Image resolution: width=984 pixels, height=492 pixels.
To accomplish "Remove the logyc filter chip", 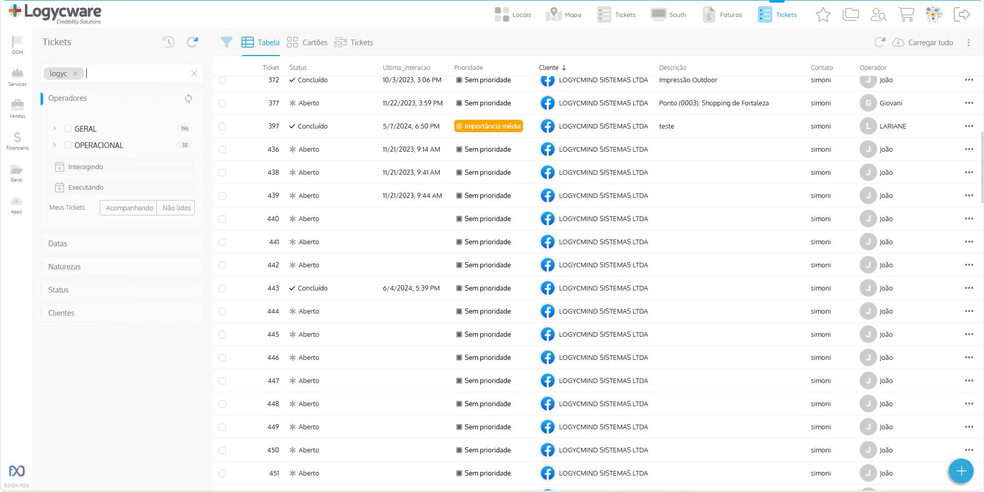I will (x=76, y=74).
